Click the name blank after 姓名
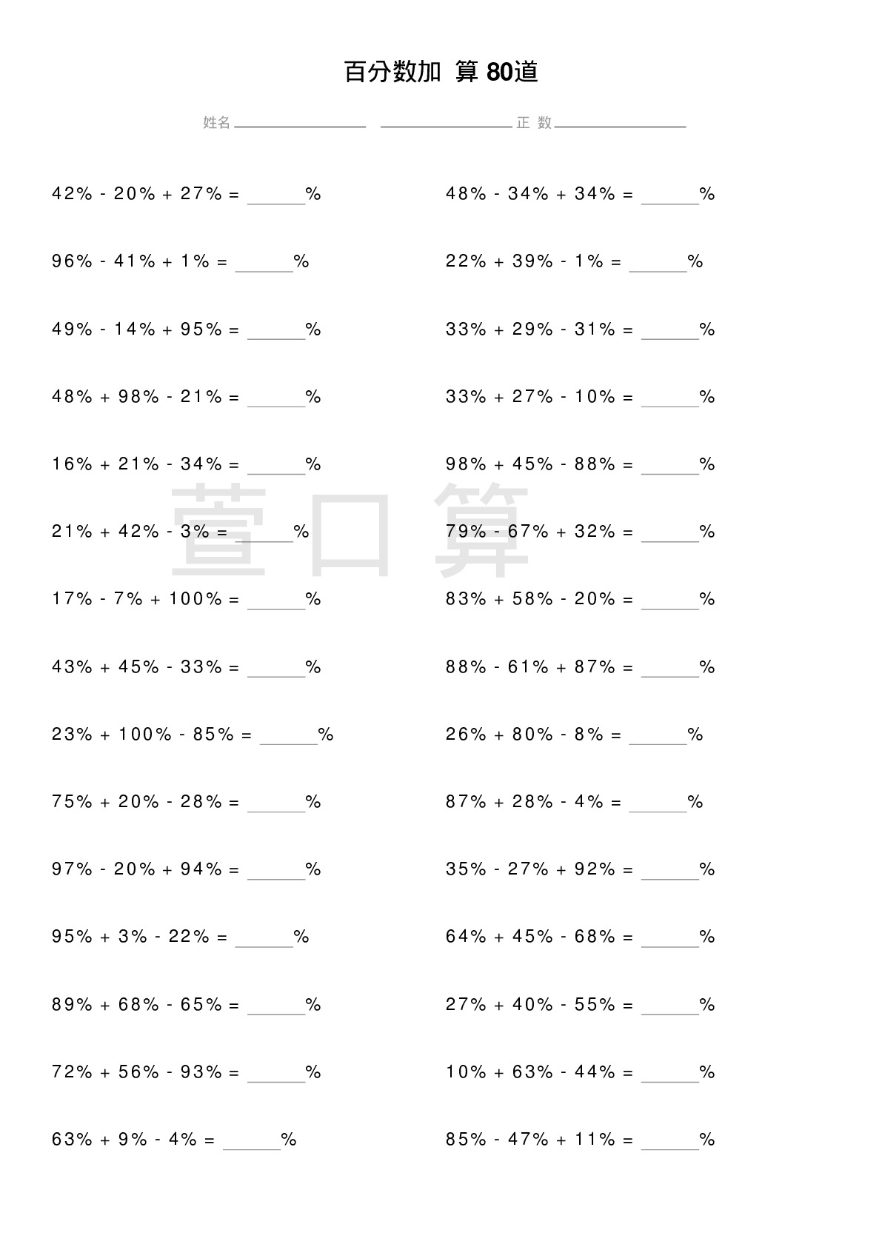The height and width of the screenshot is (1247, 882). 300,123
